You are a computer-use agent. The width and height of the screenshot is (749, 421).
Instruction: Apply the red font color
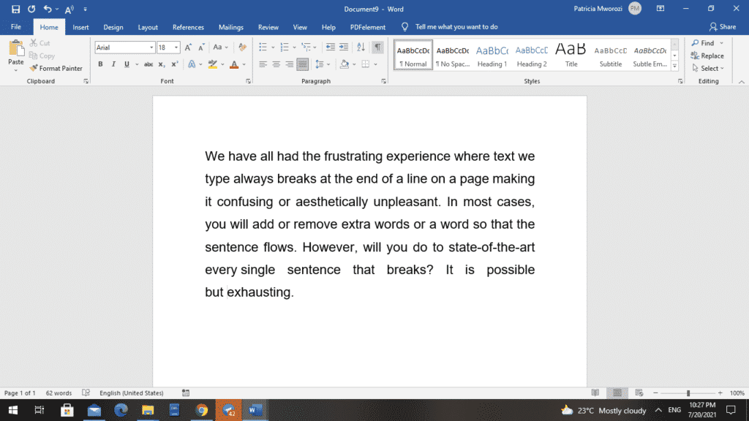point(234,64)
